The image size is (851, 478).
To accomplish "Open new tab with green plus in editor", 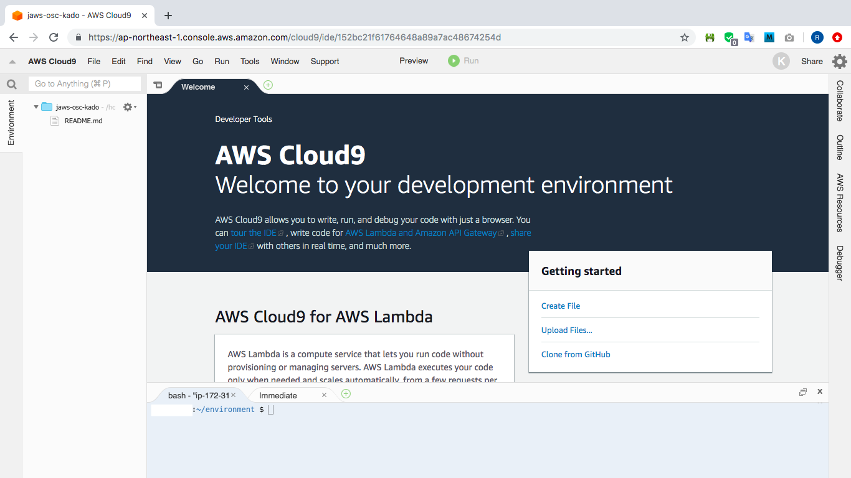I will coord(268,85).
